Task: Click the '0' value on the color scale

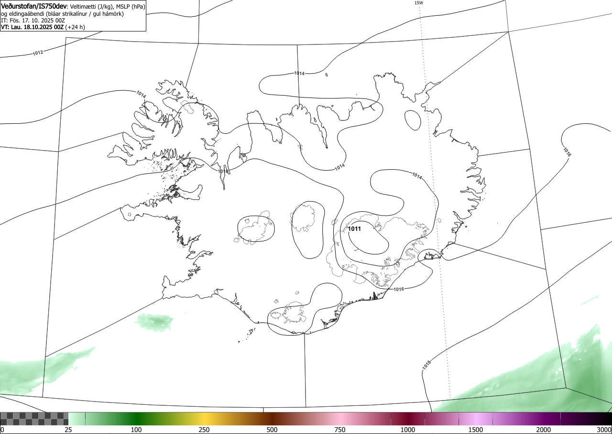Action: tap(2, 430)
